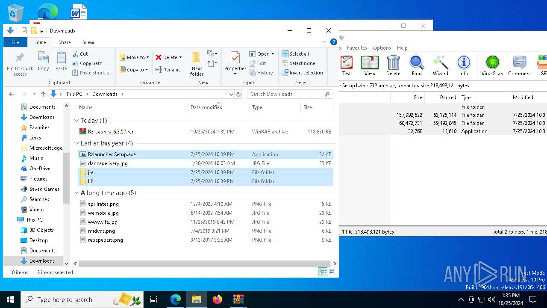
Task: Click WinRAR Delete toolbar icon
Action: click(x=393, y=65)
